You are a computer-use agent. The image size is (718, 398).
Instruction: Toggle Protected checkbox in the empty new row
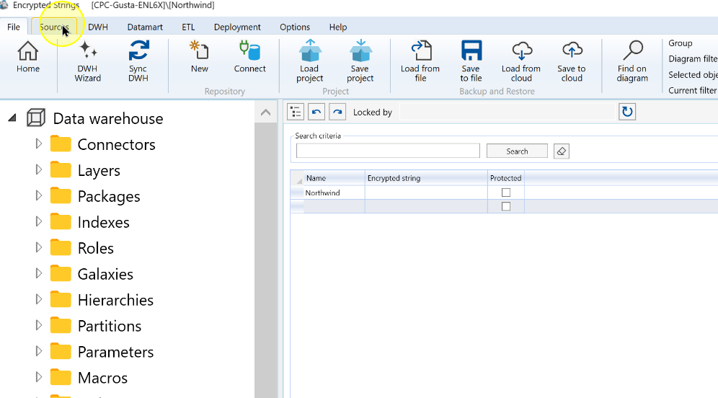click(506, 206)
